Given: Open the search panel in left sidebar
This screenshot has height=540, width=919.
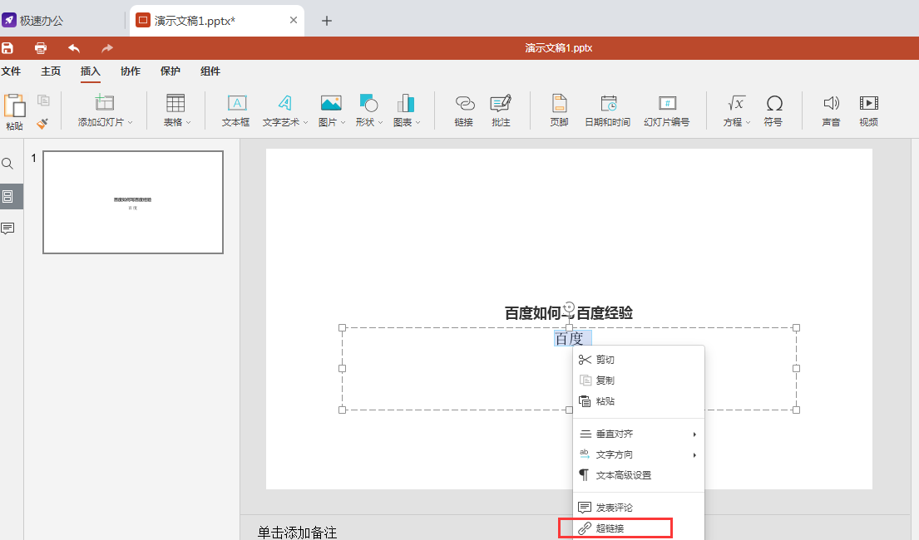Looking at the screenshot, I should [7, 164].
